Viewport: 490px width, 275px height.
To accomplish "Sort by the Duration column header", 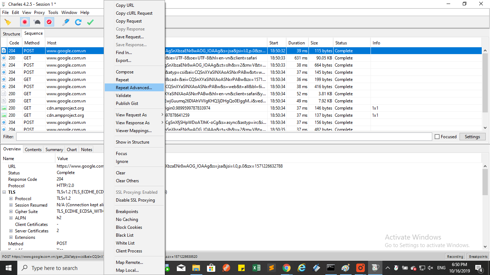I will point(297,43).
